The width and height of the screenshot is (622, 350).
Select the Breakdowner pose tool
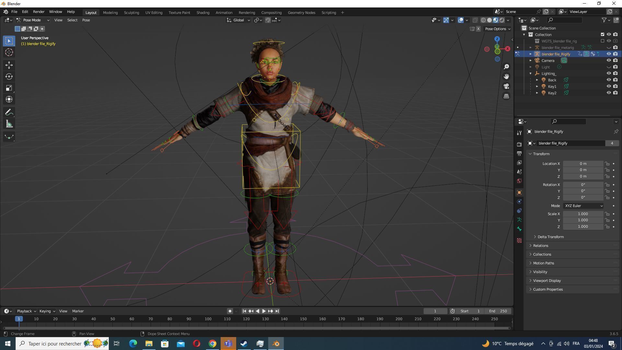click(x=9, y=137)
